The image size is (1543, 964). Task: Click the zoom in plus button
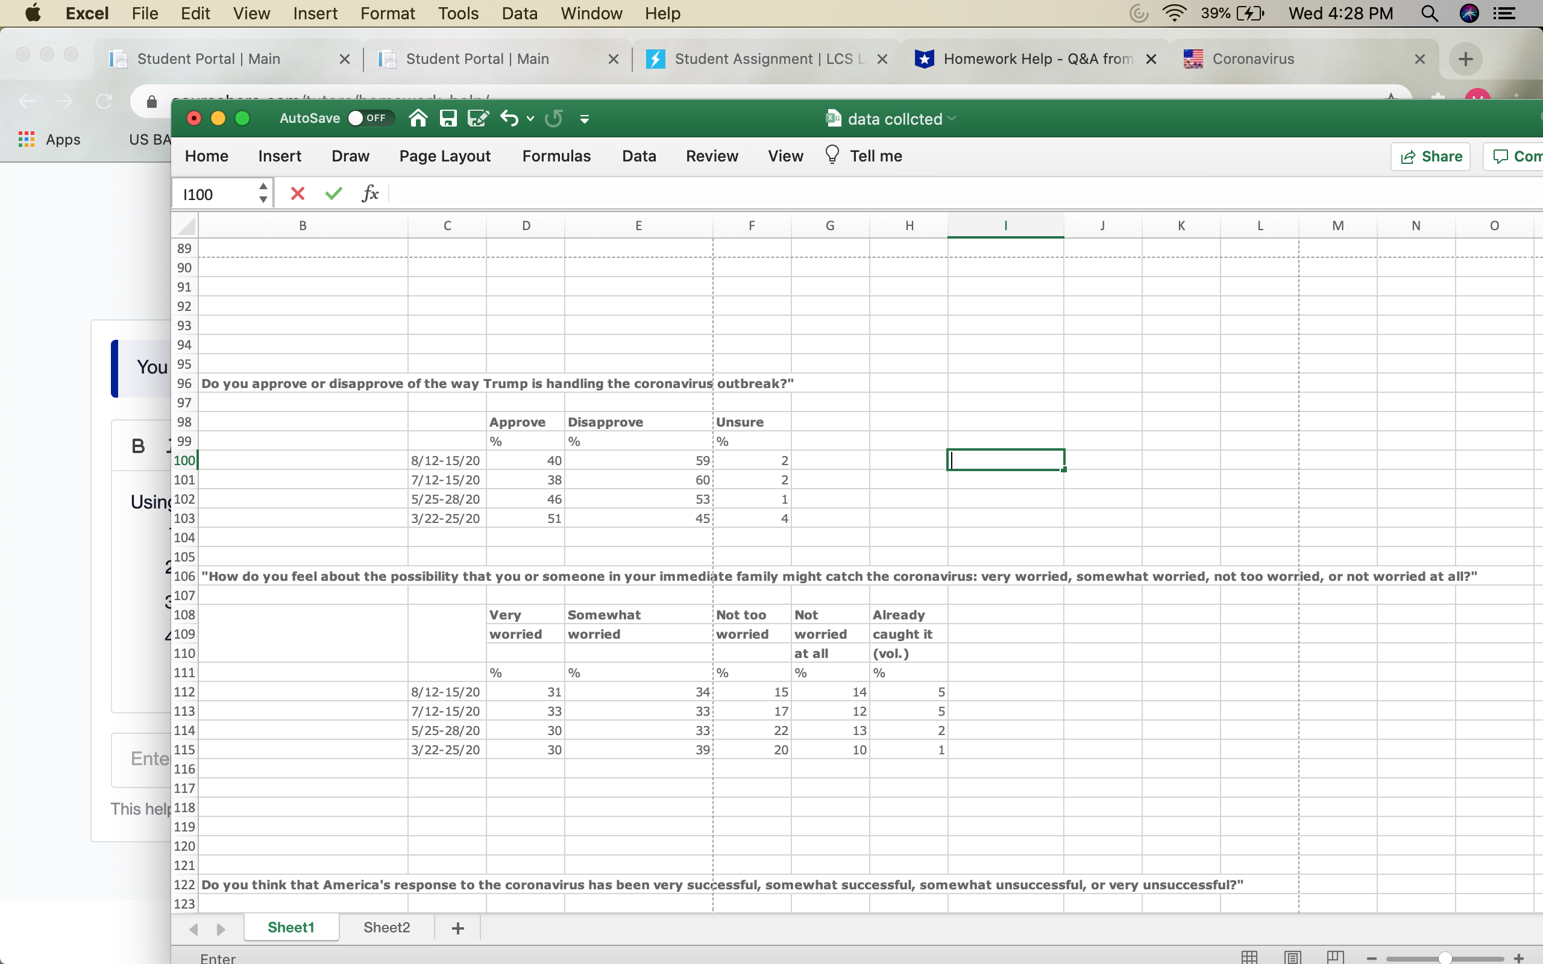pyautogui.click(x=1519, y=958)
